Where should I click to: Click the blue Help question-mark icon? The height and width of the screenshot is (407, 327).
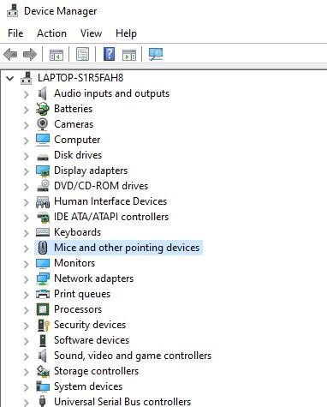[x=109, y=54]
